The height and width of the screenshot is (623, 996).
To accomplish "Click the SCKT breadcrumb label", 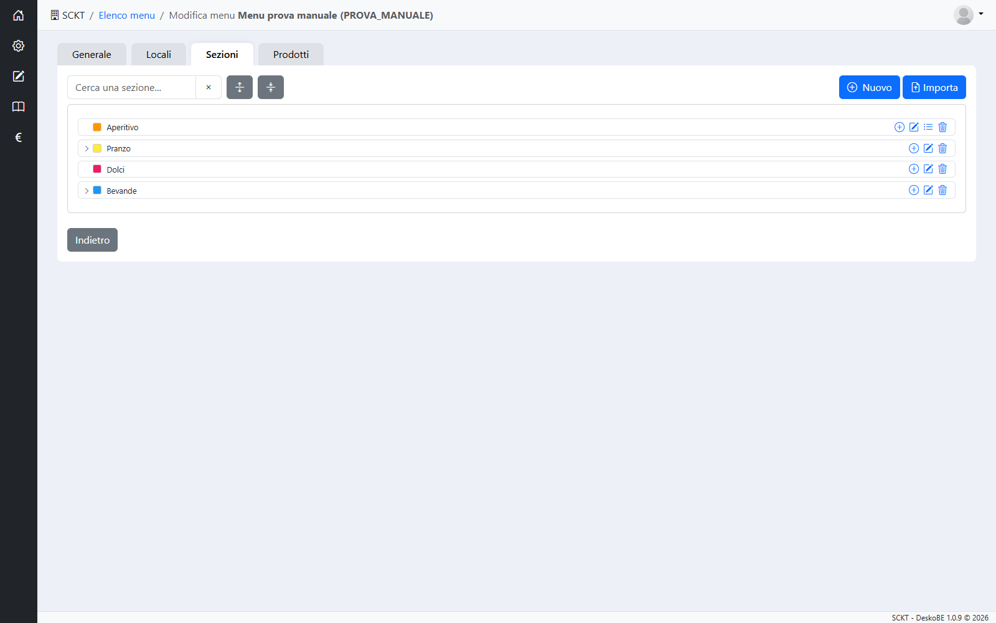I will (x=73, y=15).
